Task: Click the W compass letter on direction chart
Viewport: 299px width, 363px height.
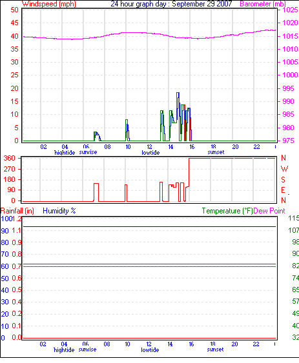Action: pos(284,168)
